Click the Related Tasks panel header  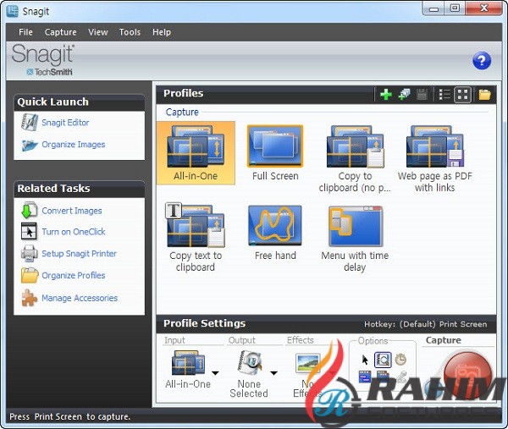pyautogui.click(x=80, y=189)
